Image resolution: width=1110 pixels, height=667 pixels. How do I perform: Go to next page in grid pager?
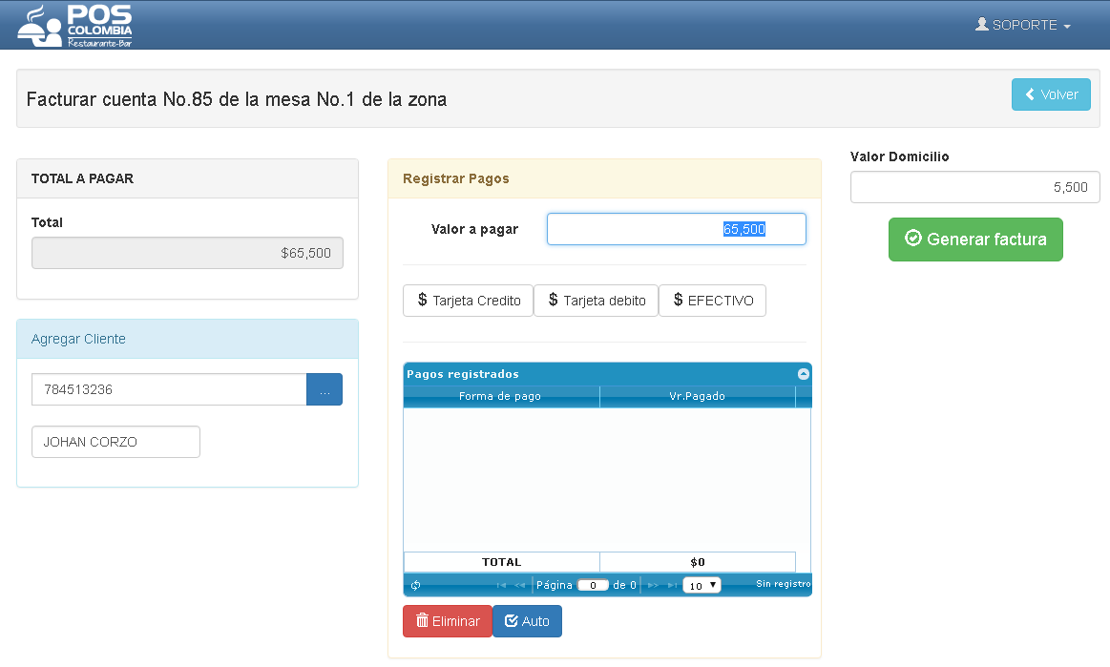(x=653, y=585)
